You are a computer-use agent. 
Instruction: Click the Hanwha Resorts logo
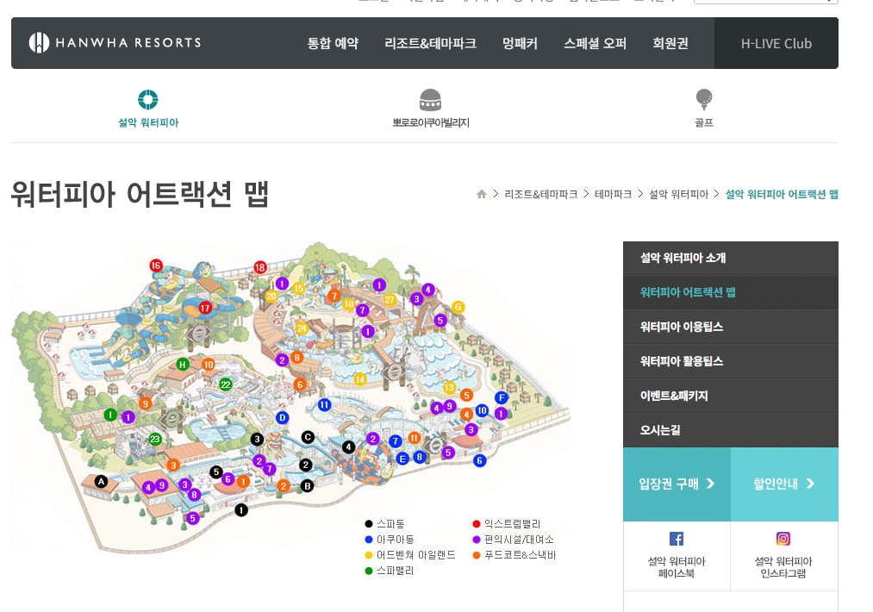click(115, 43)
